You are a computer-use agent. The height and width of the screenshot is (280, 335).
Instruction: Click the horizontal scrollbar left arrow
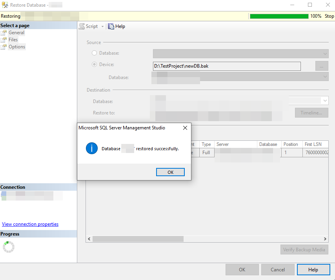pyautogui.click(x=89, y=239)
